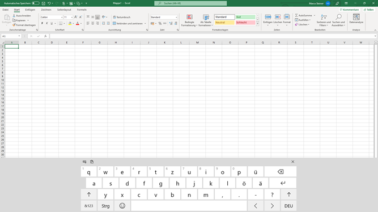Enable Textumbruch for the cell

[122, 17]
